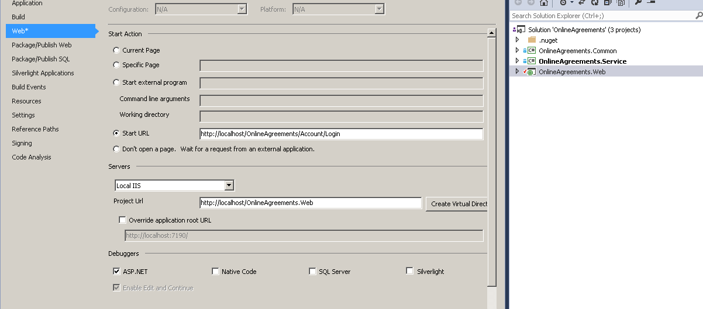
Task: Click the solution icon beside 'OnlineAgreements' solution
Action: (x=521, y=29)
